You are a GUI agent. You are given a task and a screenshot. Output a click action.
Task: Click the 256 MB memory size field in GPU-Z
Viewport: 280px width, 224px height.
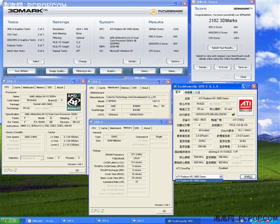[x=202, y=147]
